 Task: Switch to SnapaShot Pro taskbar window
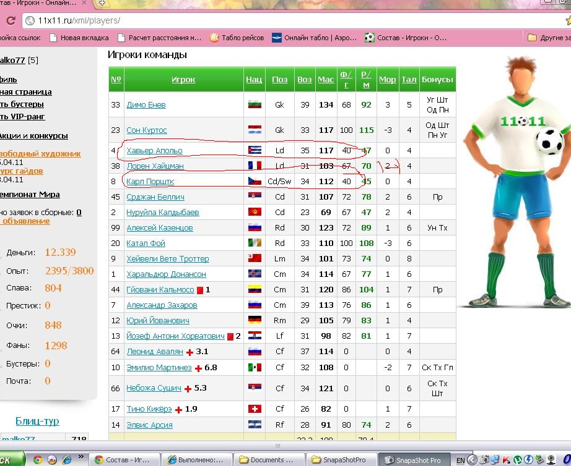click(x=409, y=460)
